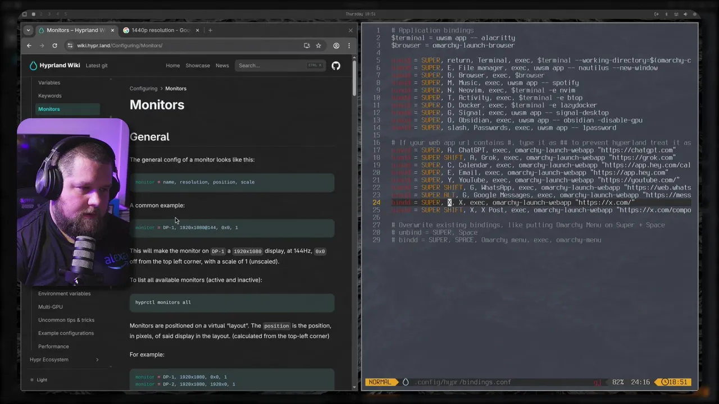Open the browser three-dot menu

[x=349, y=45]
